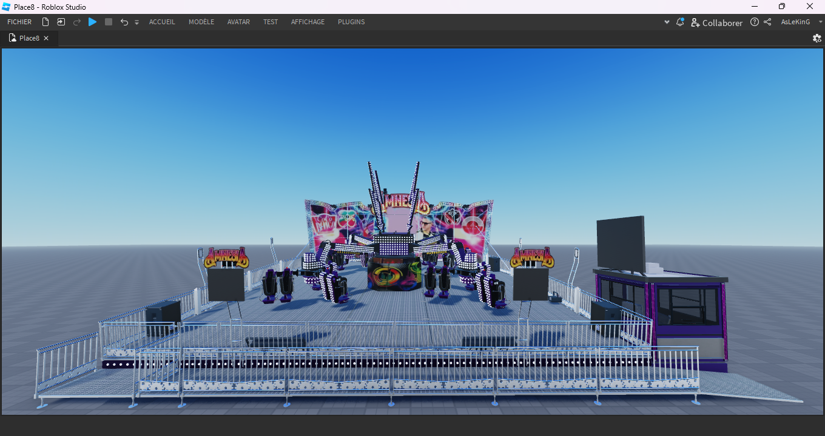Click the purple control booth window

(689, 306)
